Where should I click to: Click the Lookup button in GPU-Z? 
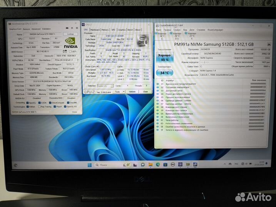tap(70, 34)
